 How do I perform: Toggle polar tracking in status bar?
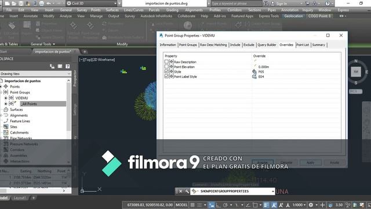tap(225, 205)
